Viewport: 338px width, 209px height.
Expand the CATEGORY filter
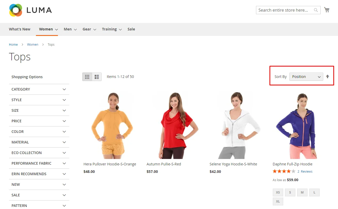coord(39,89)
